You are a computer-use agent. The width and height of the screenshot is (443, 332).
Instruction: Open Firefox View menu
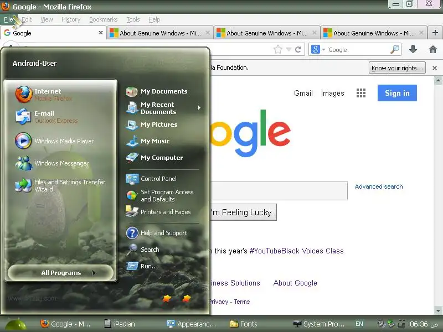(x=47, y=19)
